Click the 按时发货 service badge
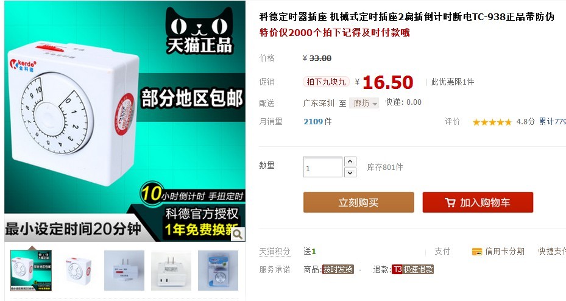Image resolution: width=566 pixels, height=301 pixels. [x=338, y=269]
